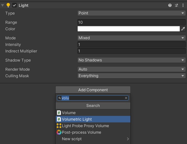Click the Light Probe Proxy Volume icon
Viewport: 187px width, 144px height.
(59, 126)
